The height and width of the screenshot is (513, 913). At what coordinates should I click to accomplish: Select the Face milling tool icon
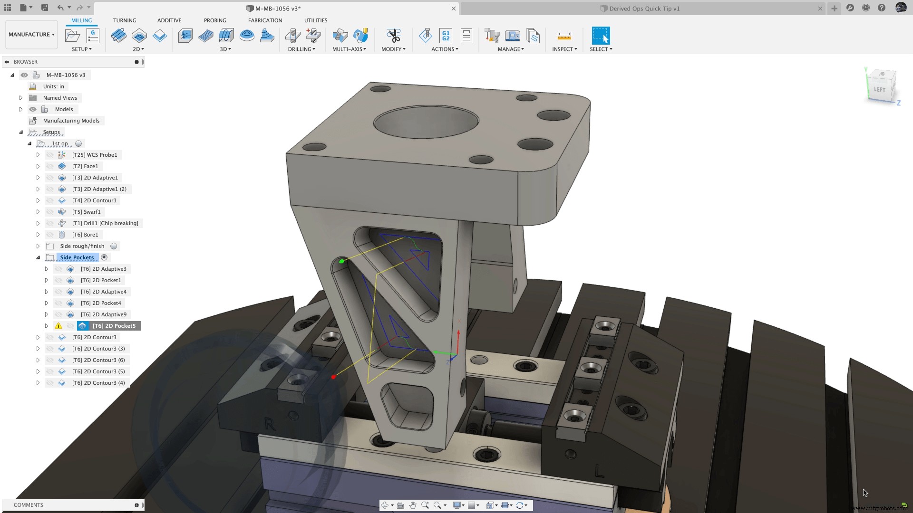(x=119, y=36)
